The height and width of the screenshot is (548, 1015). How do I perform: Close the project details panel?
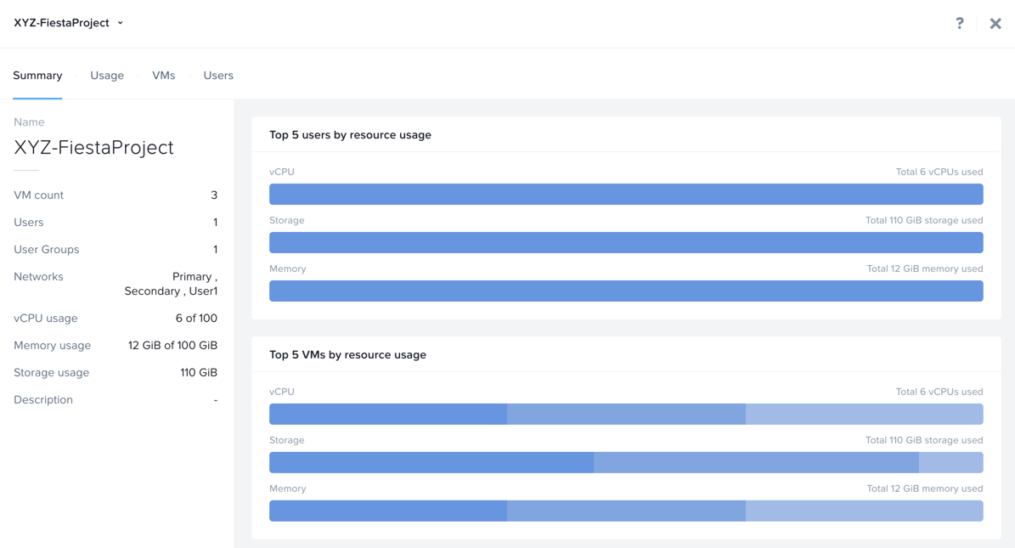(x=995, y=24)
